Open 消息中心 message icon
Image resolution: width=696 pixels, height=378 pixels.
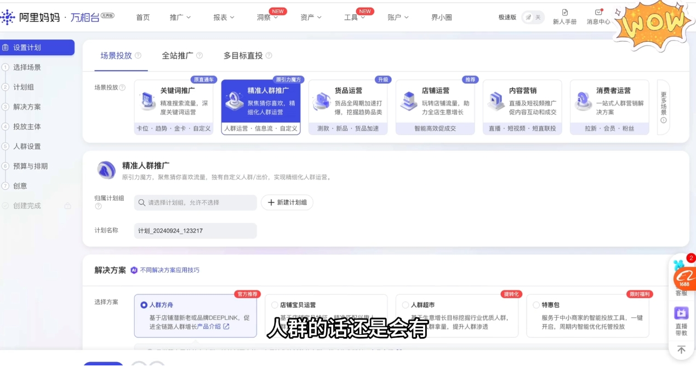tap(598, 12)
